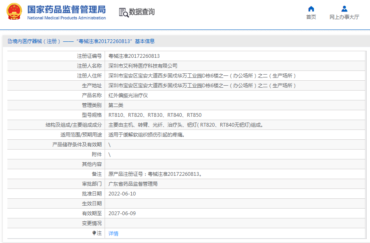Click the 国家药品监督管理局 site title
This screenshot has width=370, height=243.
[66, 9]
